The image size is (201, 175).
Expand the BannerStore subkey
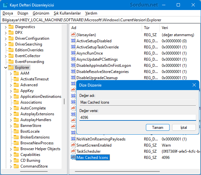[11, 126]
